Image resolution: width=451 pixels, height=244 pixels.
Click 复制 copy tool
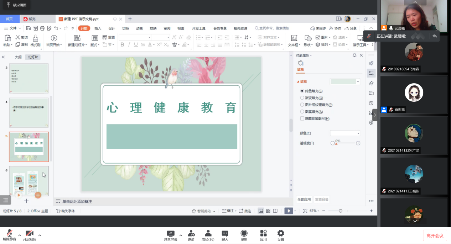(21, 45)
